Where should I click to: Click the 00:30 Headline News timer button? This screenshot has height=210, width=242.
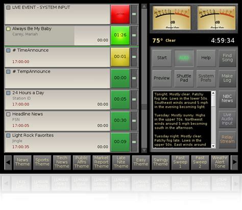[x=120, y=120]
